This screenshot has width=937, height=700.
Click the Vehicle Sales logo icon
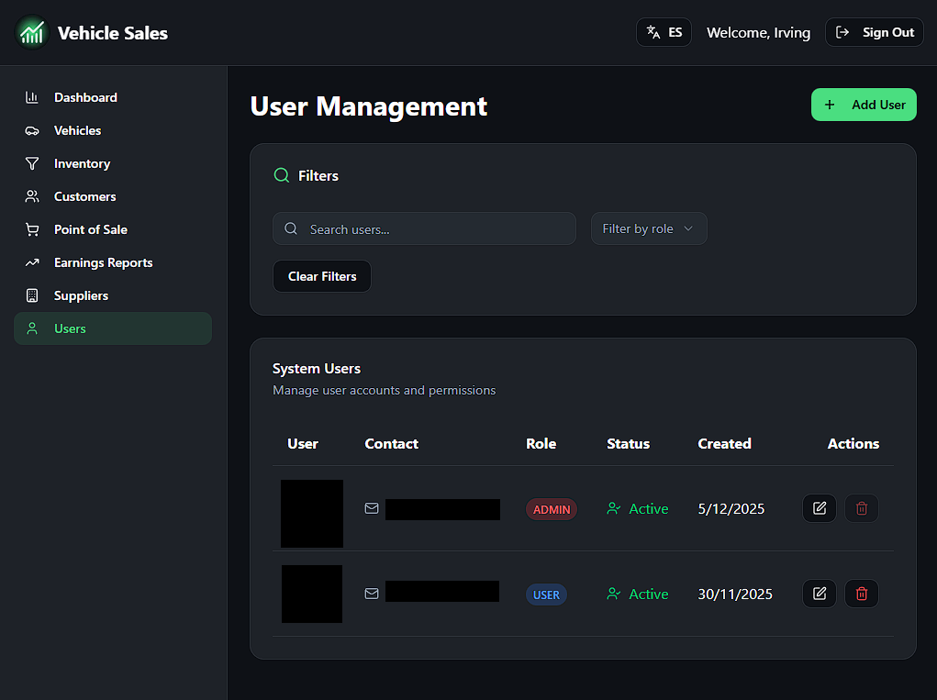tap(32, 32)
